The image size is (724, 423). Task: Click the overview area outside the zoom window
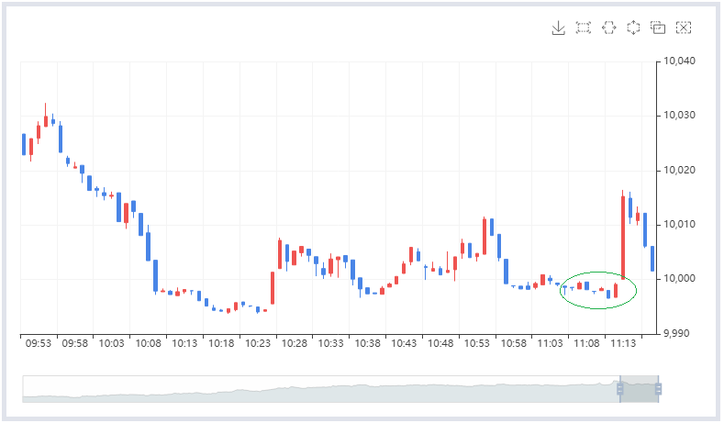321,389
